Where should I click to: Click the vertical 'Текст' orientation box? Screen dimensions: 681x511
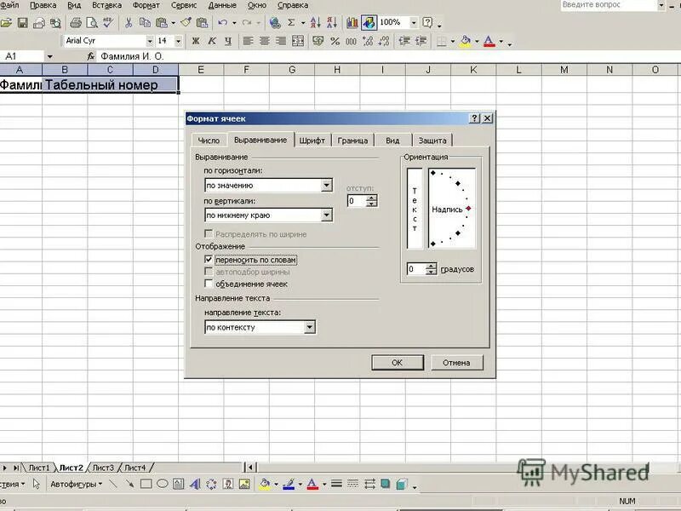click(x=415, y=209)
